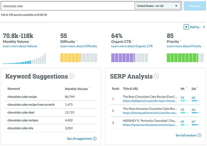Screen dimensions: 207x146
Task: Open the hersheyland.com result URL
Action: click(150, 125)
